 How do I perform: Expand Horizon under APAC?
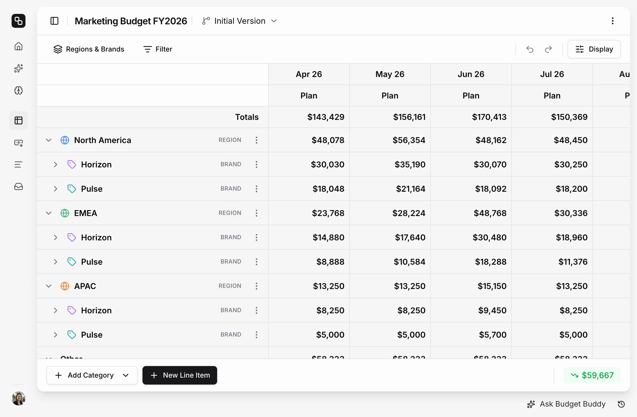[x=56, y=310]
